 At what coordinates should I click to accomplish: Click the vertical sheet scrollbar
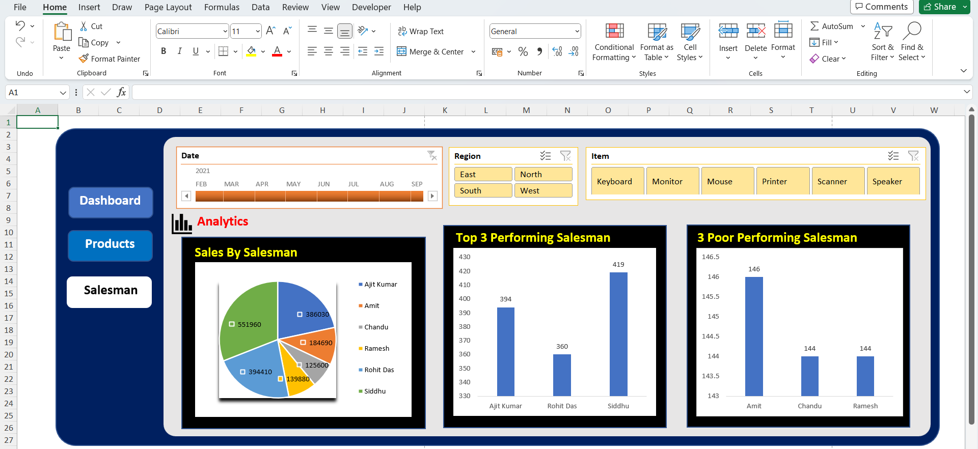pyautogui.click(x=971, y=270)
